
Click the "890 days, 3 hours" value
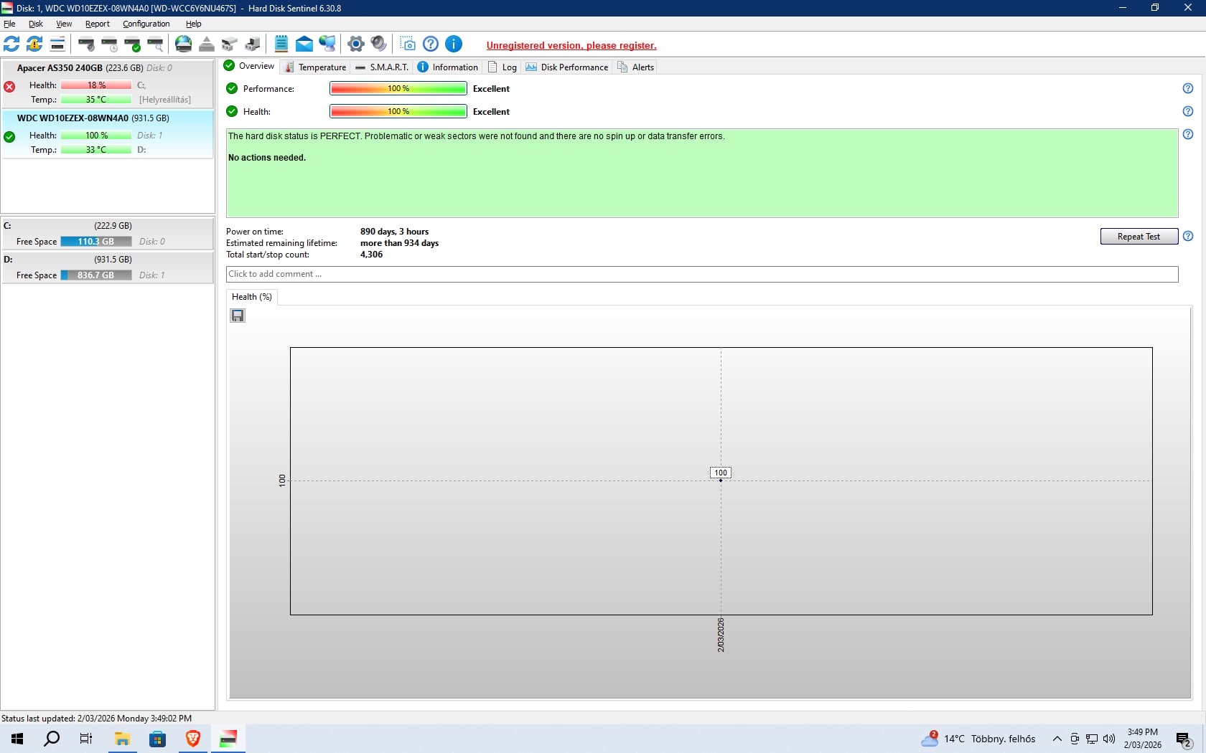(x=394, y=232)
